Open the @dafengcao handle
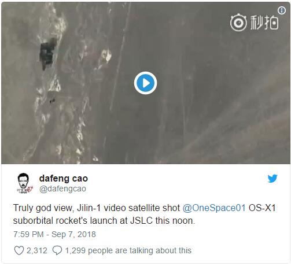291x266 pixels. tap(62, 189)
